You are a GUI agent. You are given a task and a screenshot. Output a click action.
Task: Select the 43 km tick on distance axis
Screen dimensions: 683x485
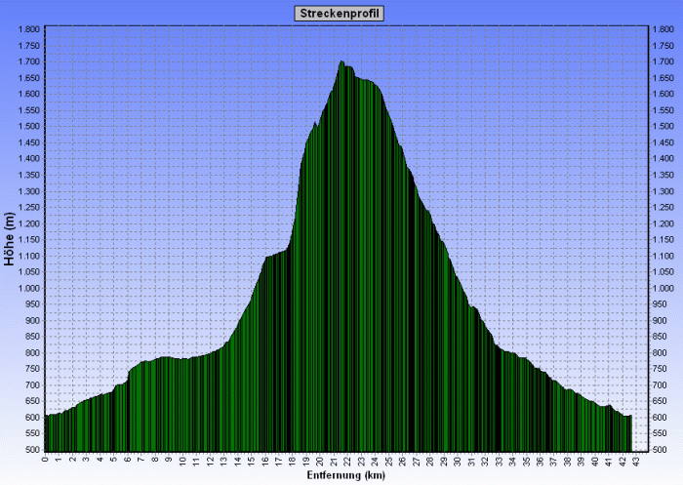[x=635, y=461]
